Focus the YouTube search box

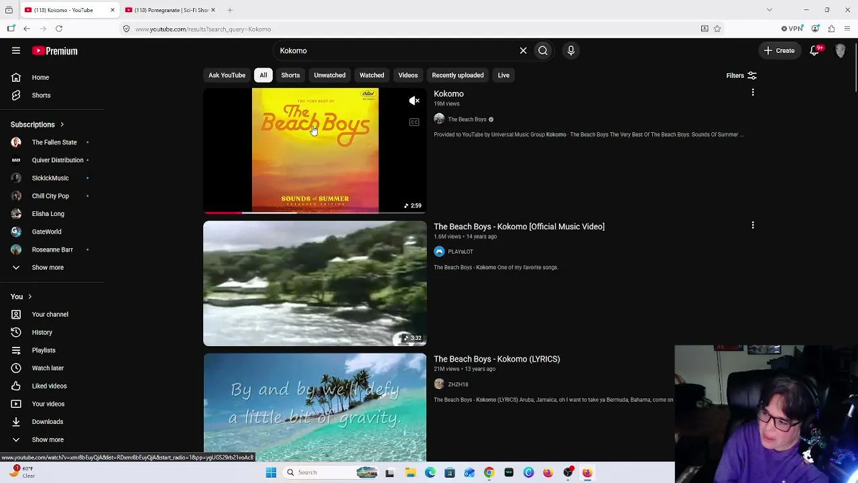395,51
